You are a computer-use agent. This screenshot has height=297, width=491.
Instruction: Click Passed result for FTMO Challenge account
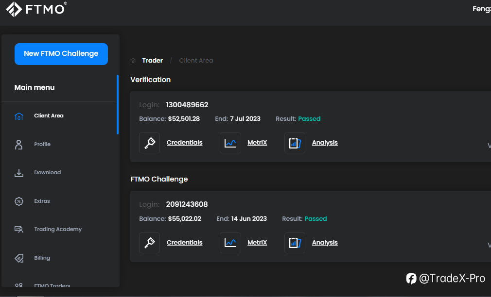(316, 219)
